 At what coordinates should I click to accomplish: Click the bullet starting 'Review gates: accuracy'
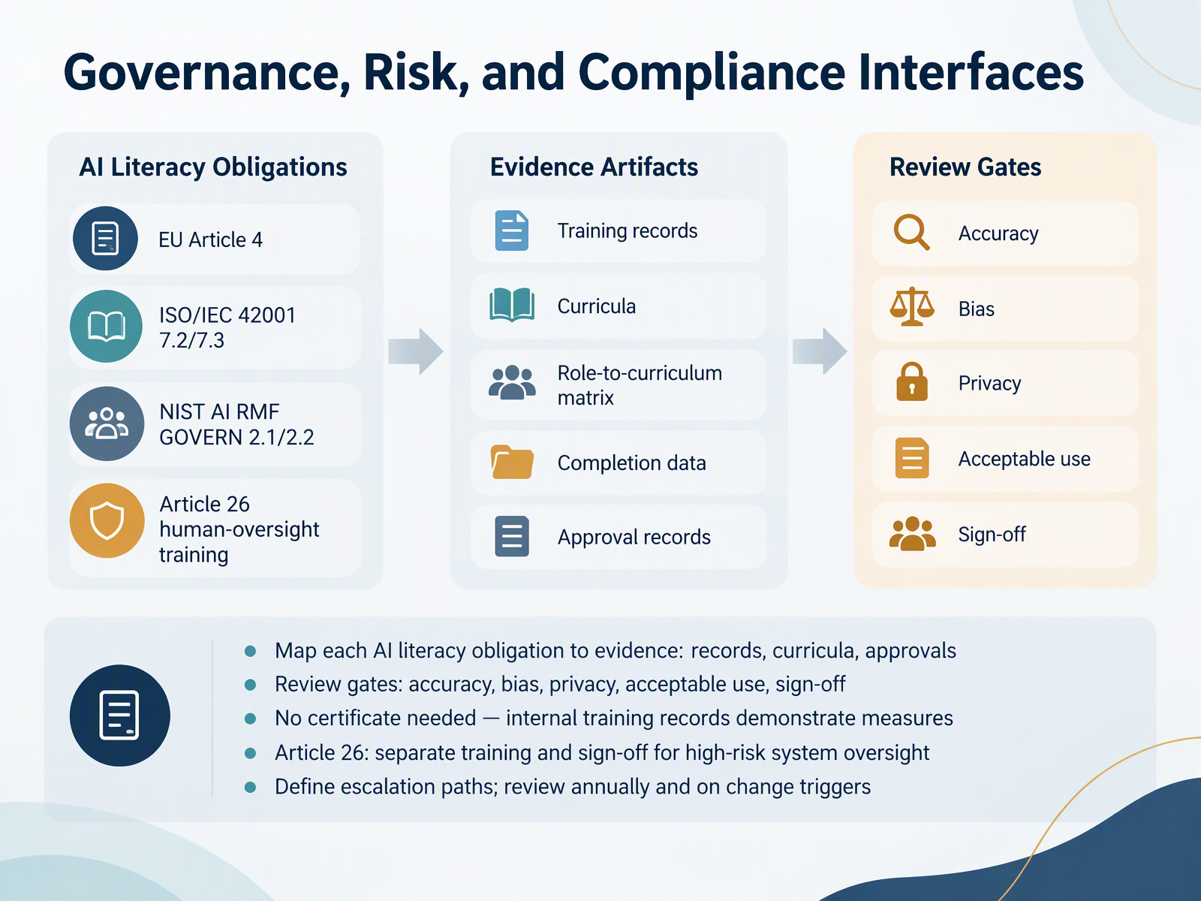pos(560,684)
